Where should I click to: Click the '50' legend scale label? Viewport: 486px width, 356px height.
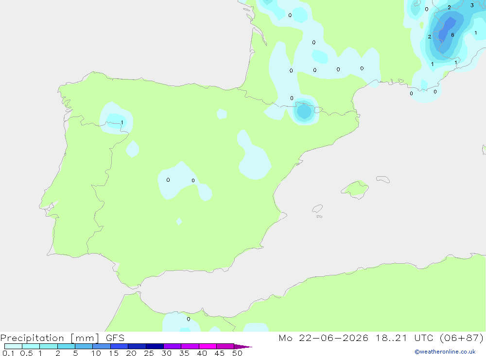click(x=237, y=353)
